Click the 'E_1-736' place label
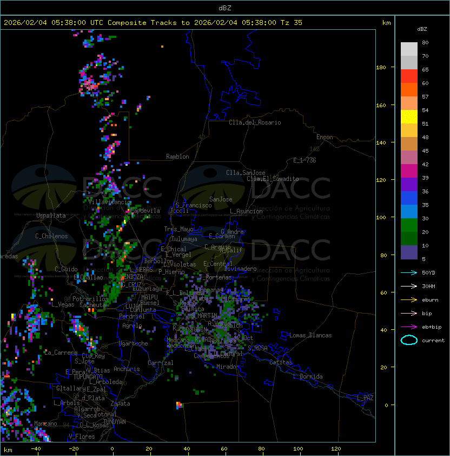The image size is (450, 456). [x=305, y=160]
